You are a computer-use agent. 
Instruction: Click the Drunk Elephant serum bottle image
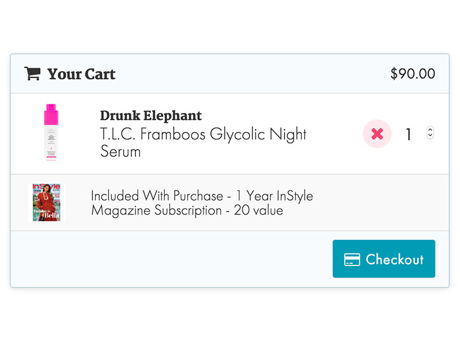tap(51, 132)
